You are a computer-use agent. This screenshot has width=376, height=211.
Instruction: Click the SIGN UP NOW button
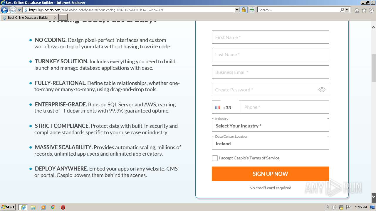(x=270, y=174)
